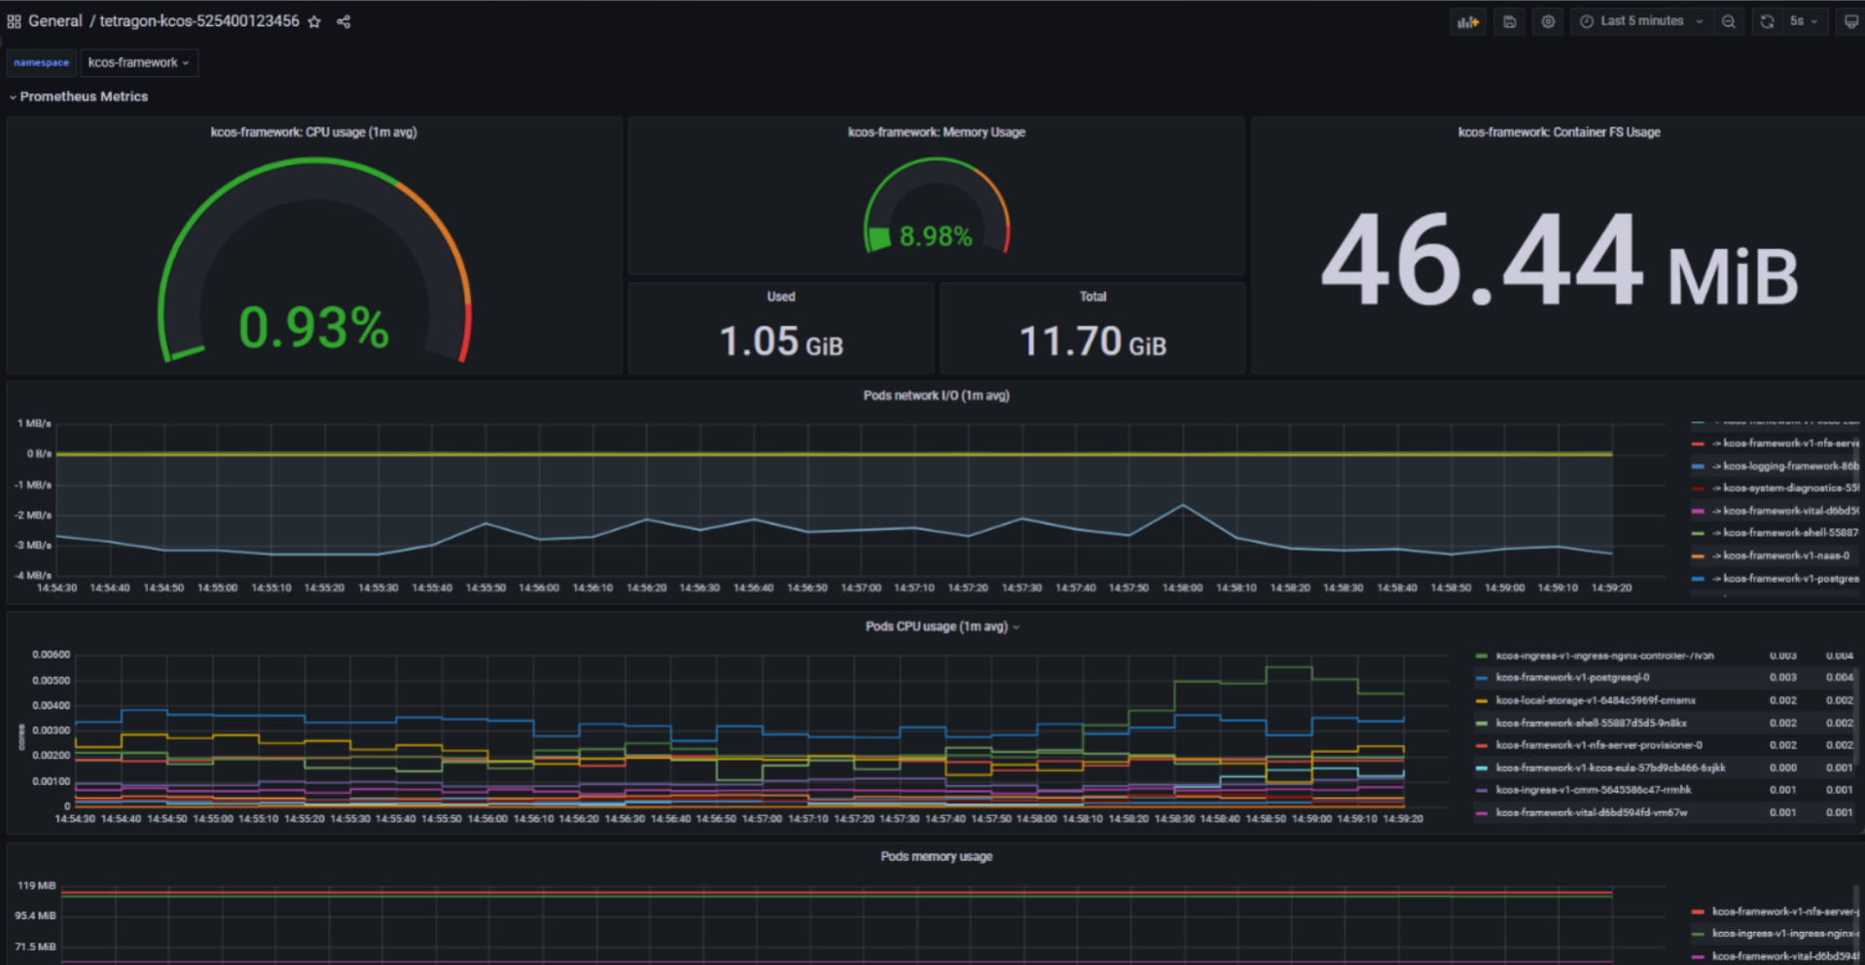Open the Last 5 minutes time range picker
The image size is (1865, 965).
[x=1641, y=20]
